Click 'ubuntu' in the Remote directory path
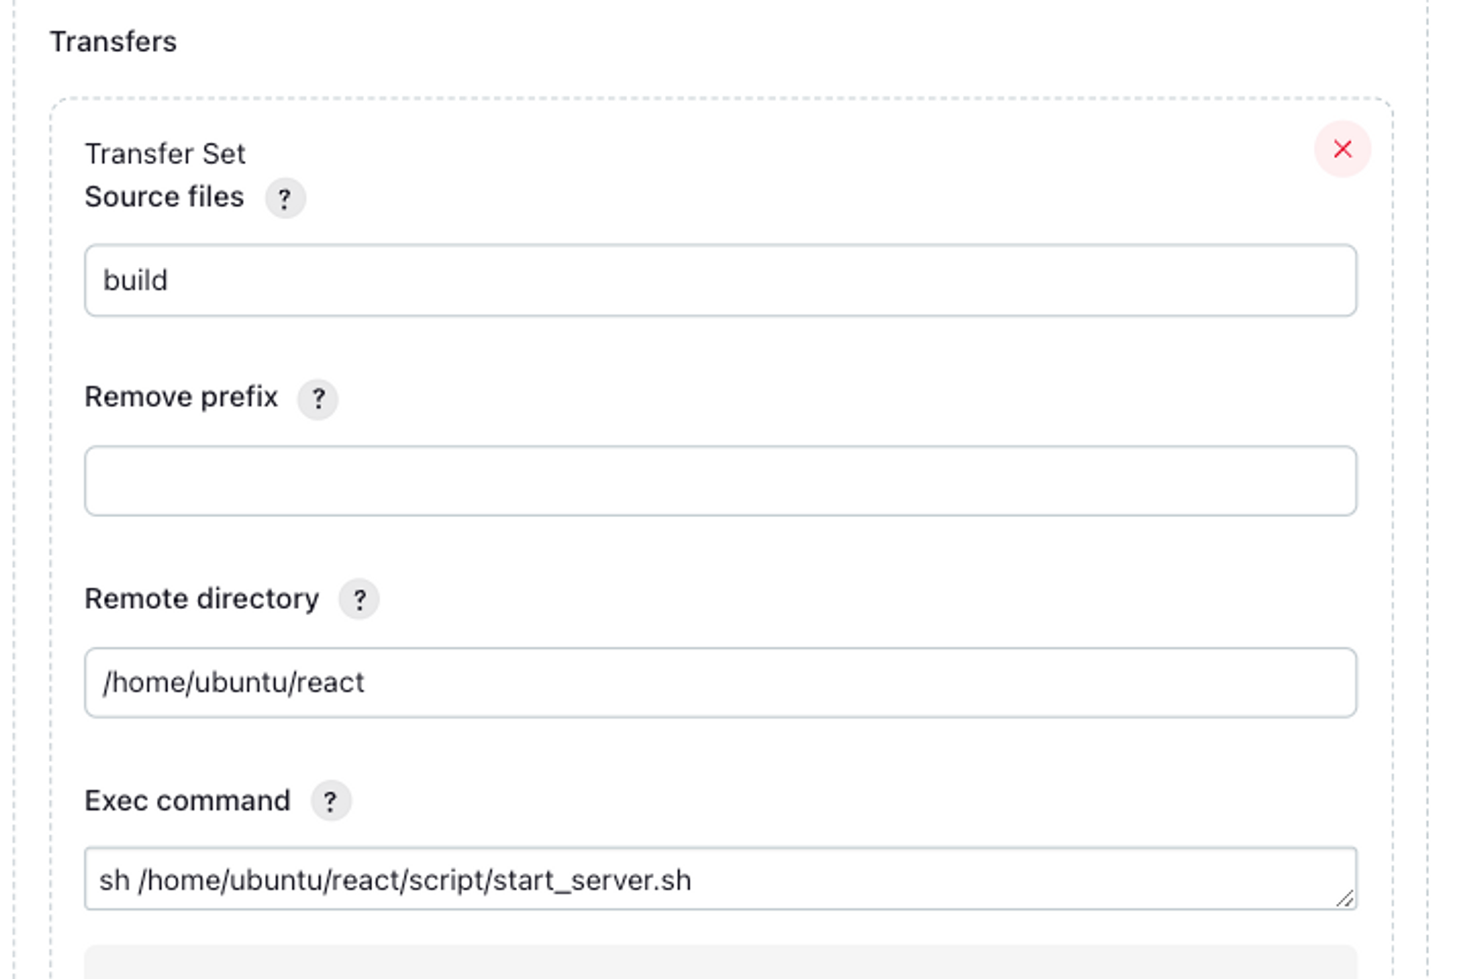The height and width of the screenshot is (979, 1471). [240, 683]
